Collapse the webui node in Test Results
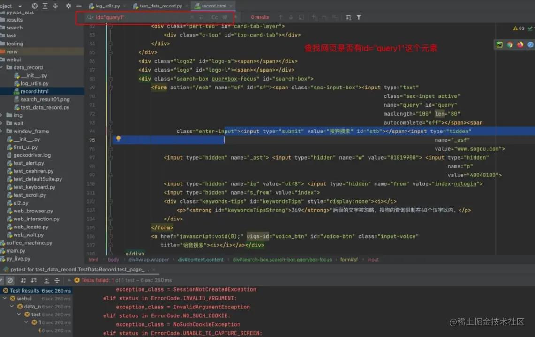This screenshot has width=535, height=337. point(4,298)
